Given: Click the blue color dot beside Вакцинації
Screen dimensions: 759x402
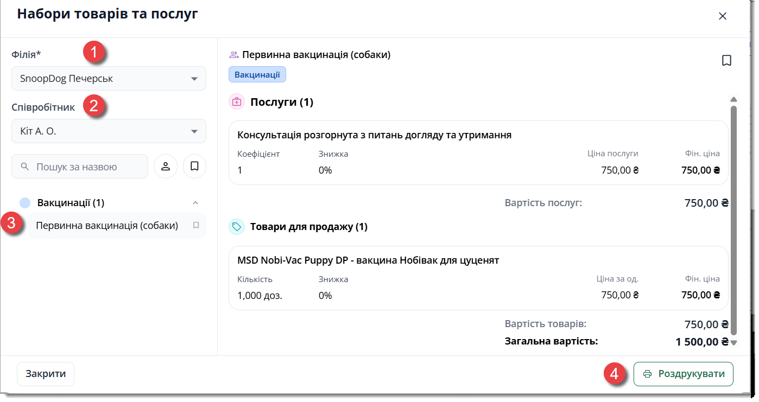Looking at the screenshot, I should pos(25,203).
